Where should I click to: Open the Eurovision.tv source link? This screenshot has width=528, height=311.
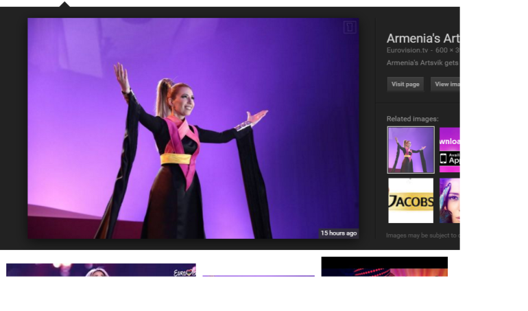407,50
